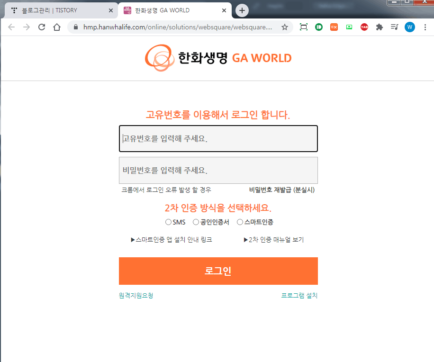This screenshot has width=434, height=362.
Task: Open Chrome three-dot menu
Action: [x=425, y=27]
